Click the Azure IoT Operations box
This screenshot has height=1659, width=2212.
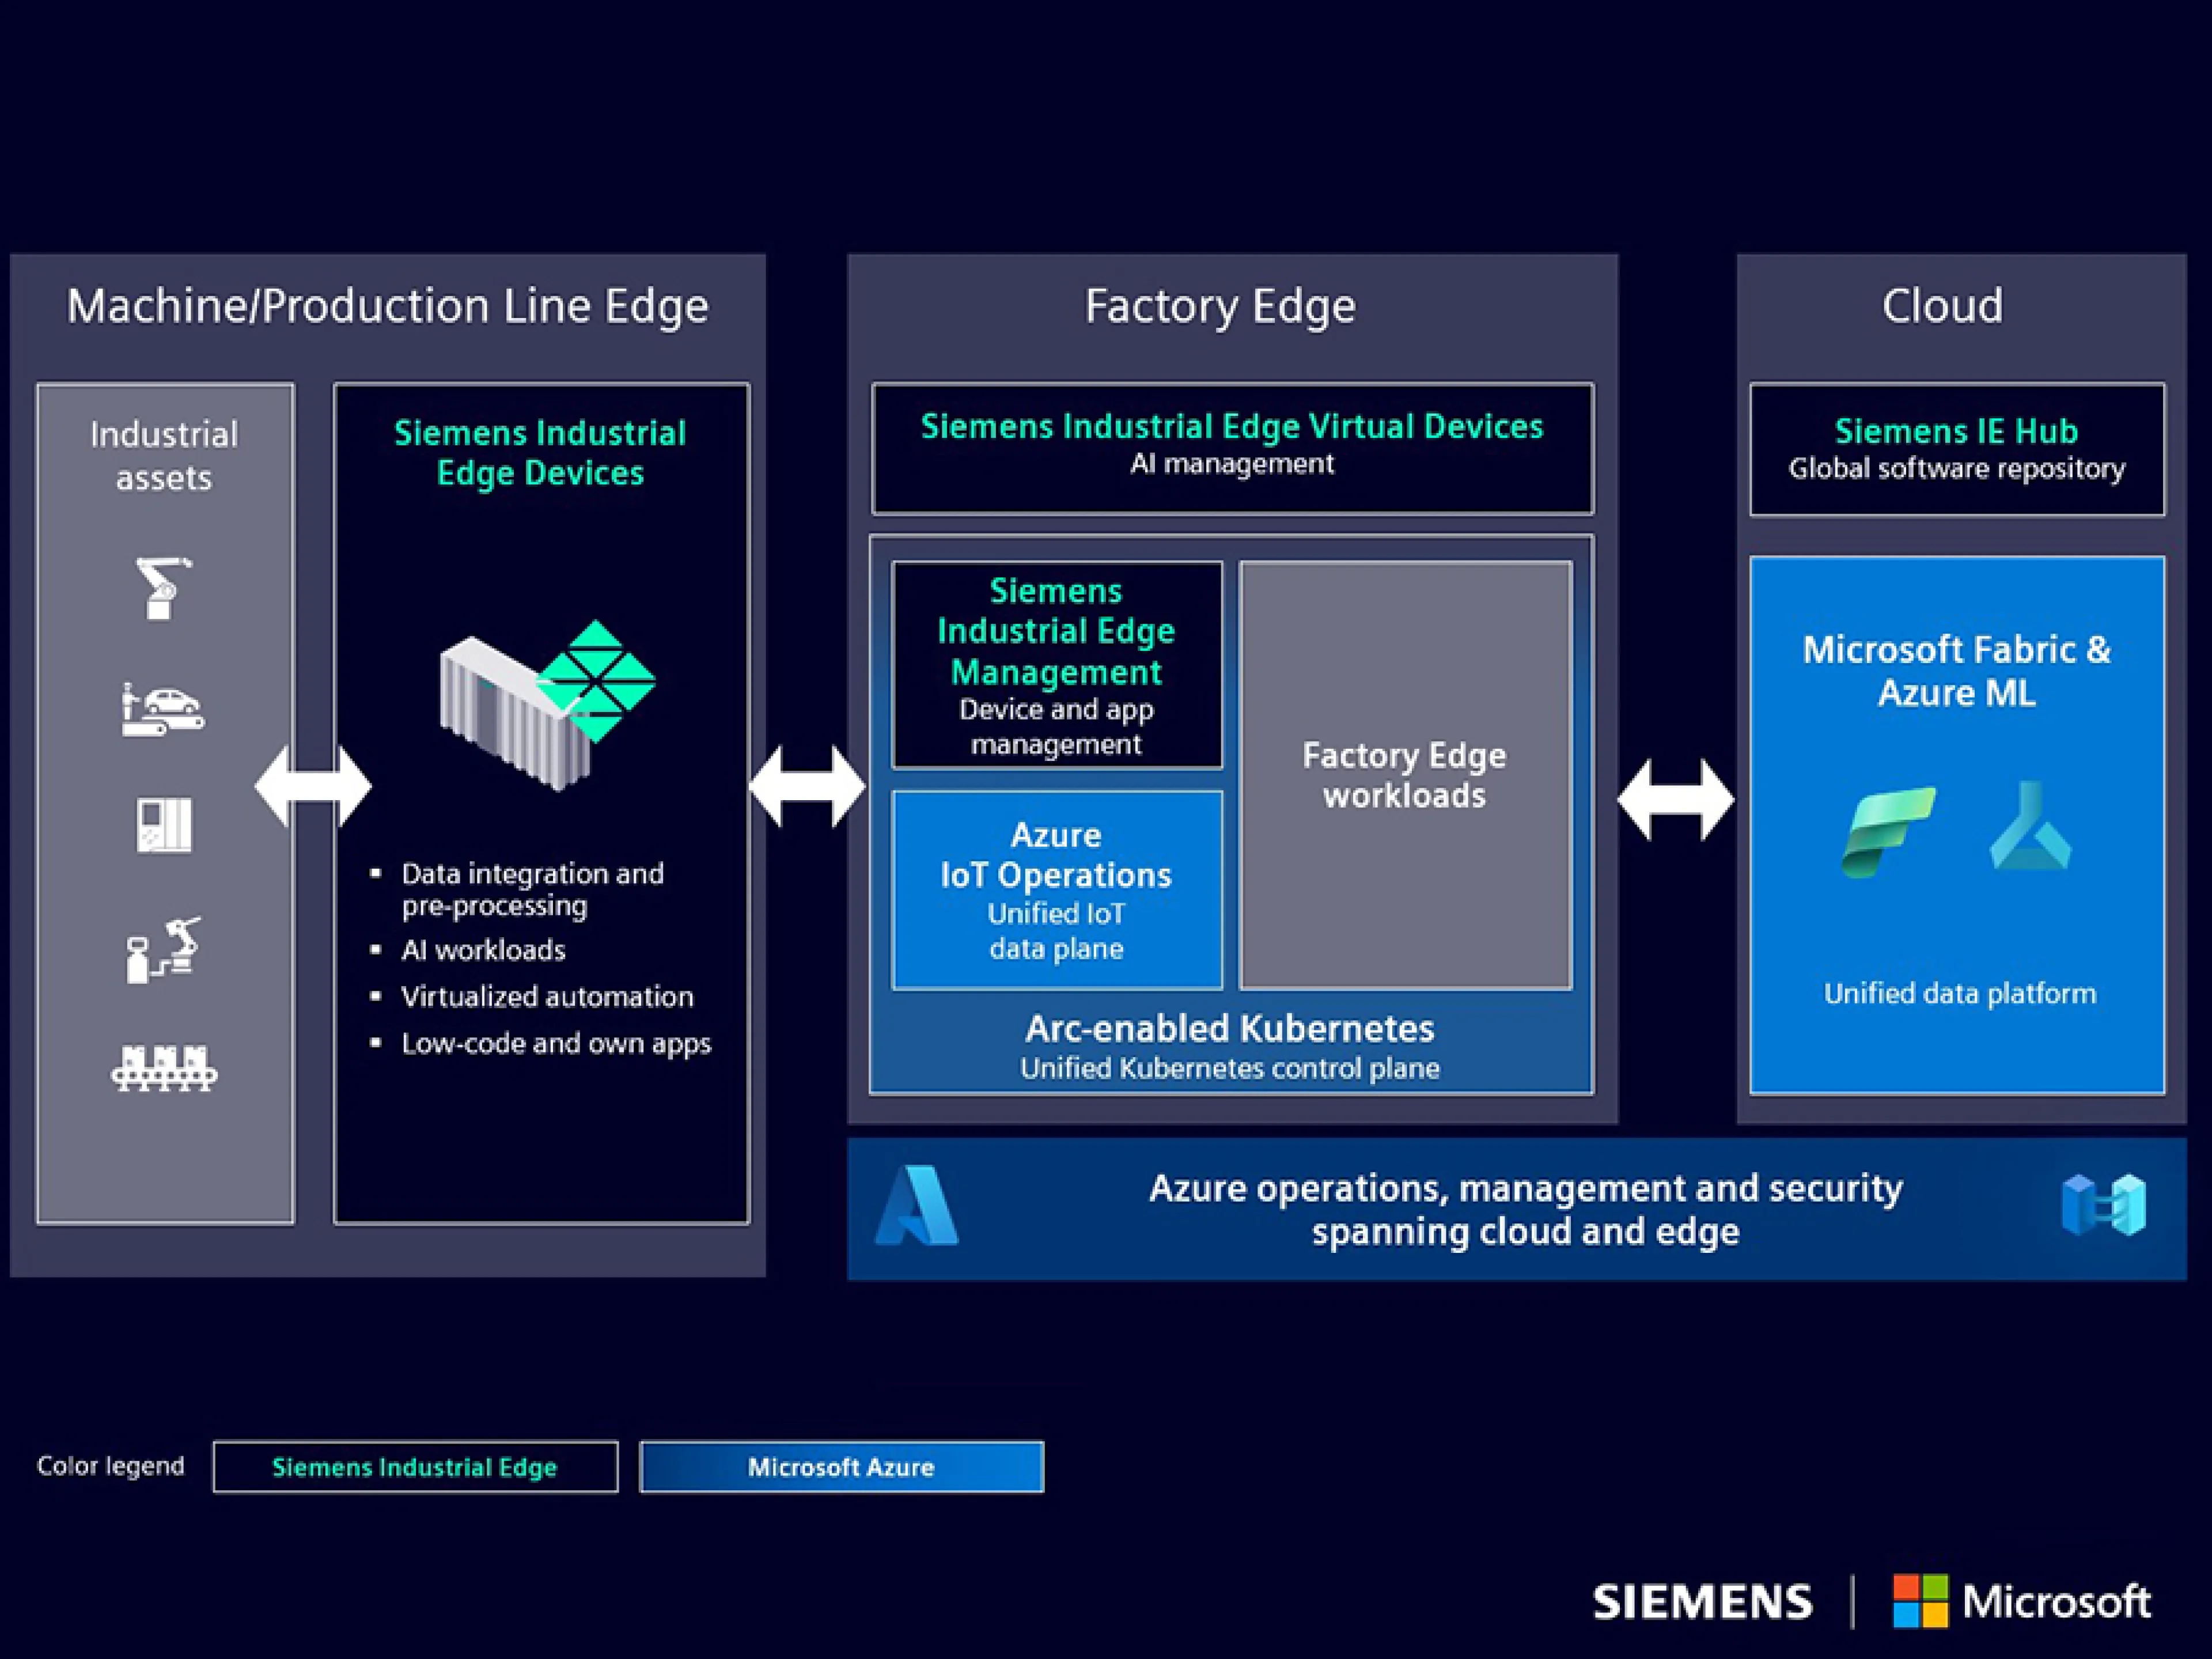point(1057,890)
